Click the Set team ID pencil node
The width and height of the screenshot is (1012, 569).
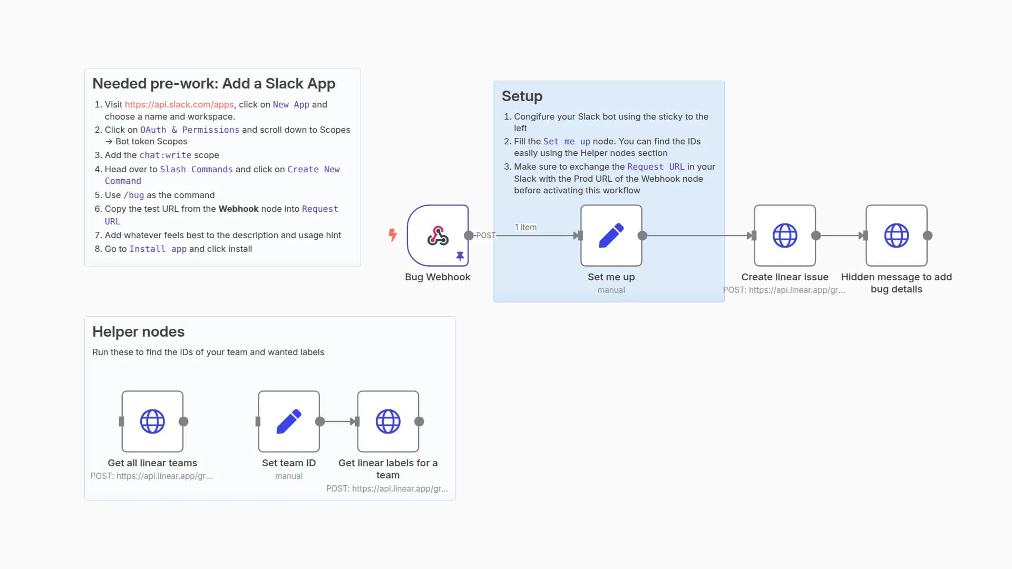(289, 421)
